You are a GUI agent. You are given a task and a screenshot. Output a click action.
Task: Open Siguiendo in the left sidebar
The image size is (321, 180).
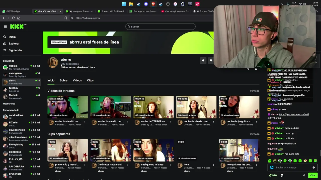[x=15, y=50]
